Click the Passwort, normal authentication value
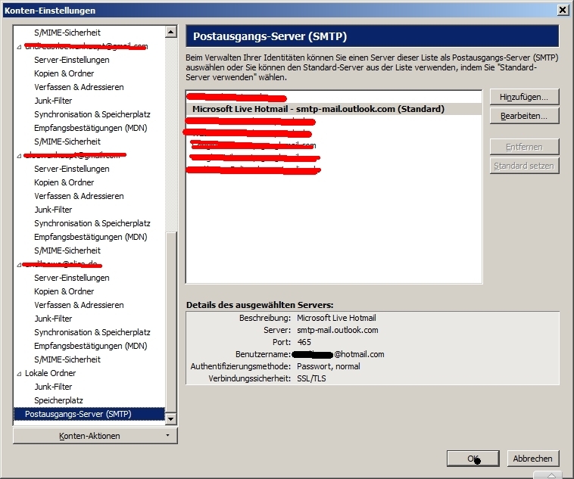 point(329,366)
